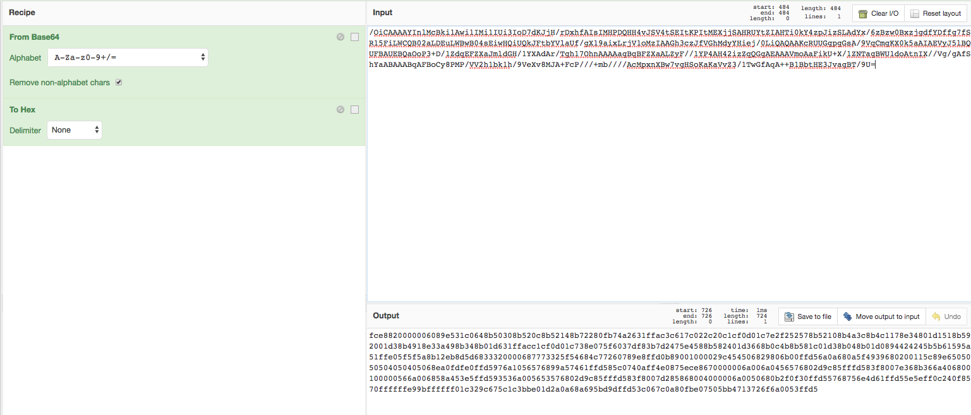Click the From Base64 operation title
The height and width of the screenshot is (415, 971).
35,37
